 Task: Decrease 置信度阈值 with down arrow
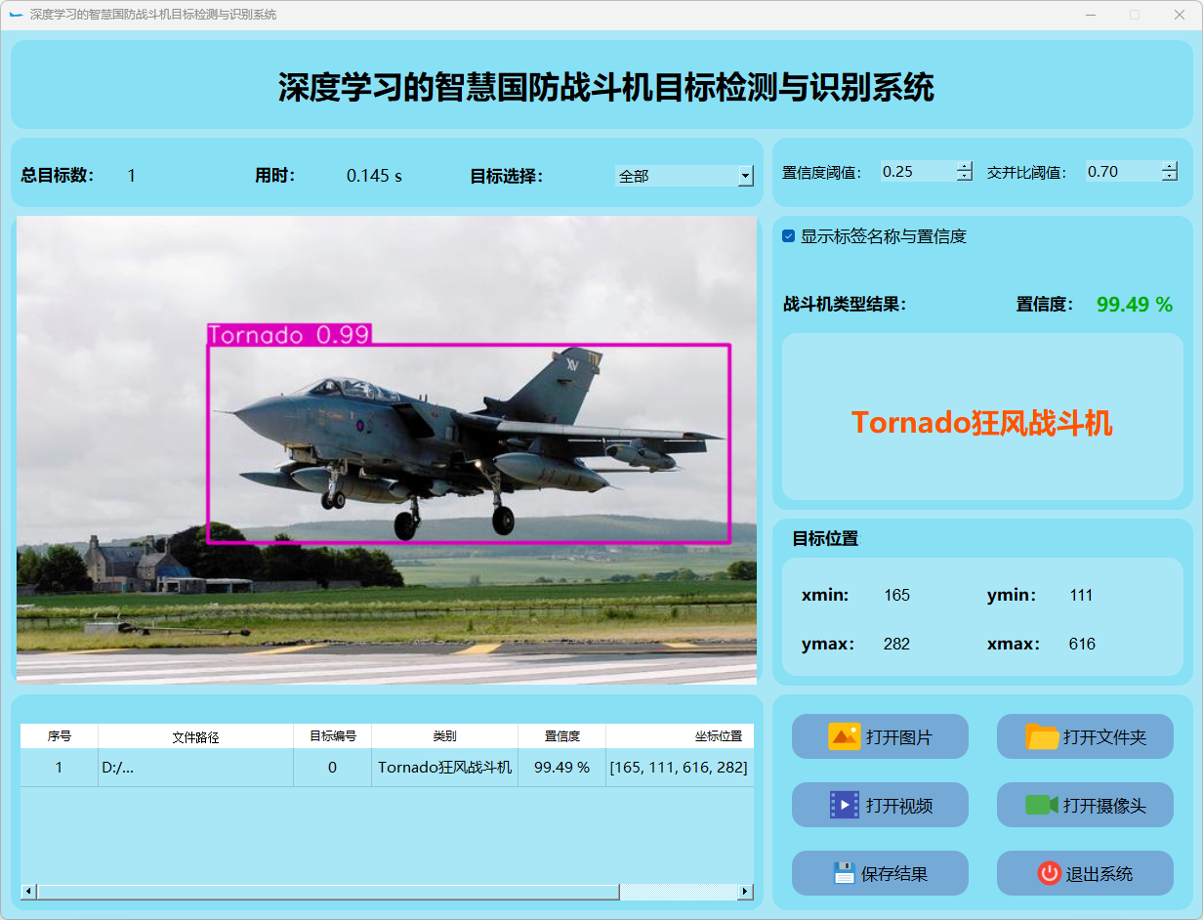pos(965,177)
